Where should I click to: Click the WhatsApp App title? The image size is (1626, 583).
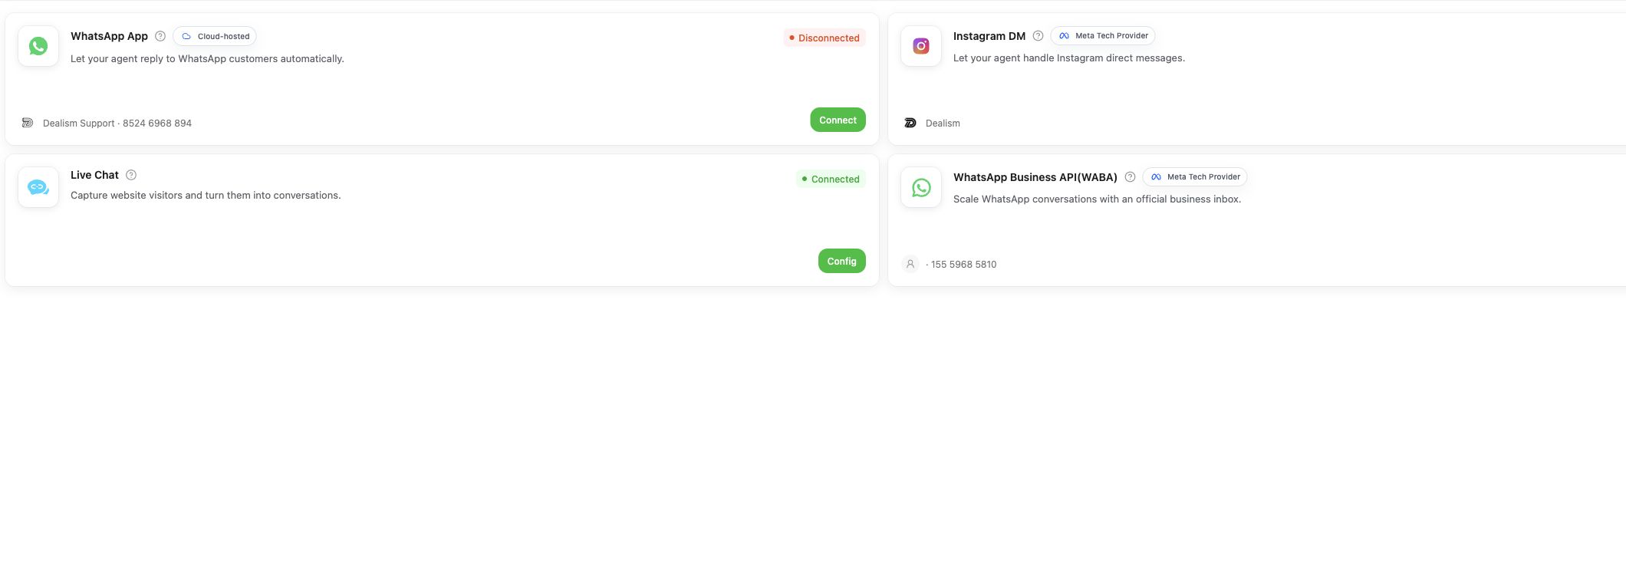[109, 36]
